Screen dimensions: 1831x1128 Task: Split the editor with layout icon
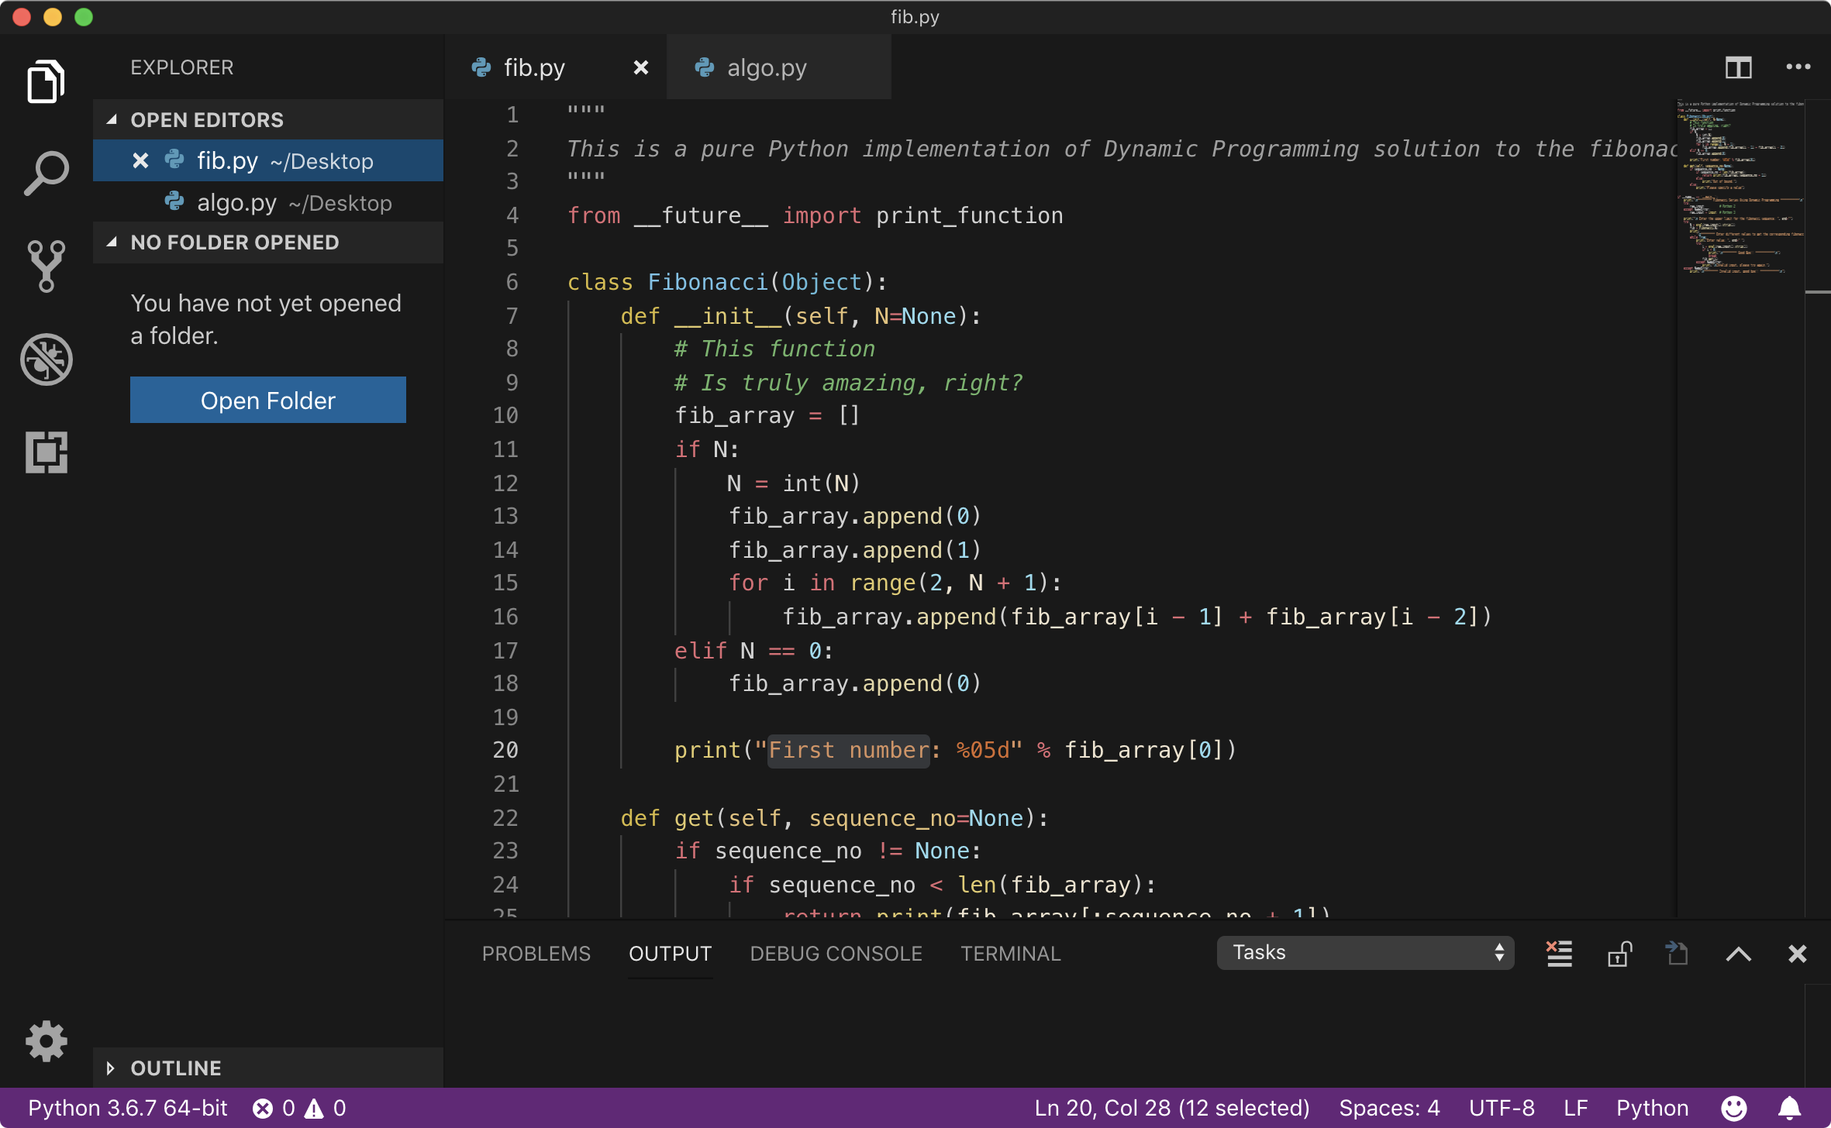tap(1738, 67)
